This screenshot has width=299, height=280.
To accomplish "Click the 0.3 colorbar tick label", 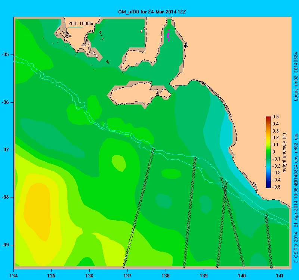I will [275, 131].
